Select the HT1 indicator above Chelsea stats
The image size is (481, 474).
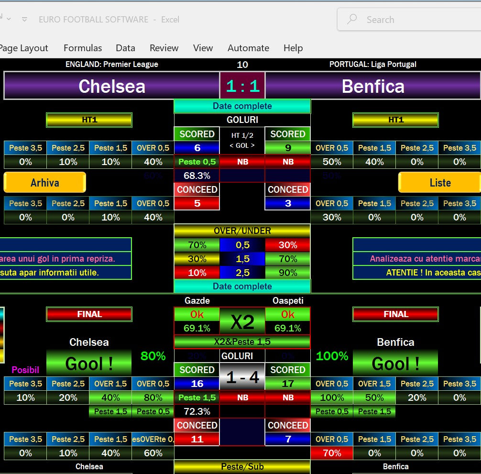[88, 120]
